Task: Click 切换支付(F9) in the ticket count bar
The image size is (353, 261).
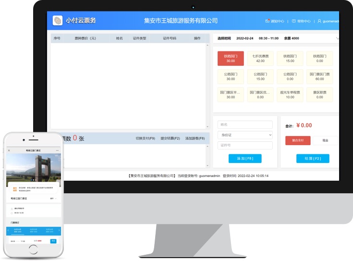Action: (x=146, y=138)
